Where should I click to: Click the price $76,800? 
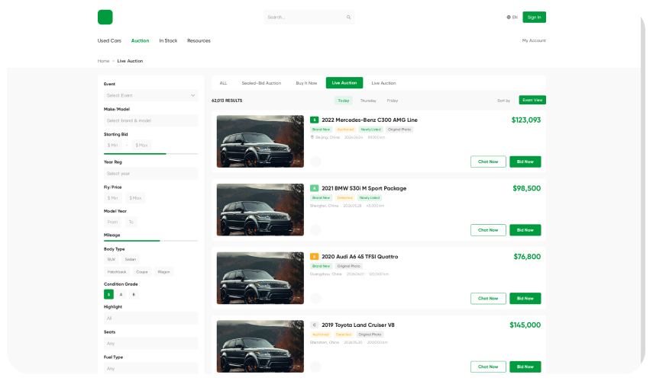coord(527,257)
